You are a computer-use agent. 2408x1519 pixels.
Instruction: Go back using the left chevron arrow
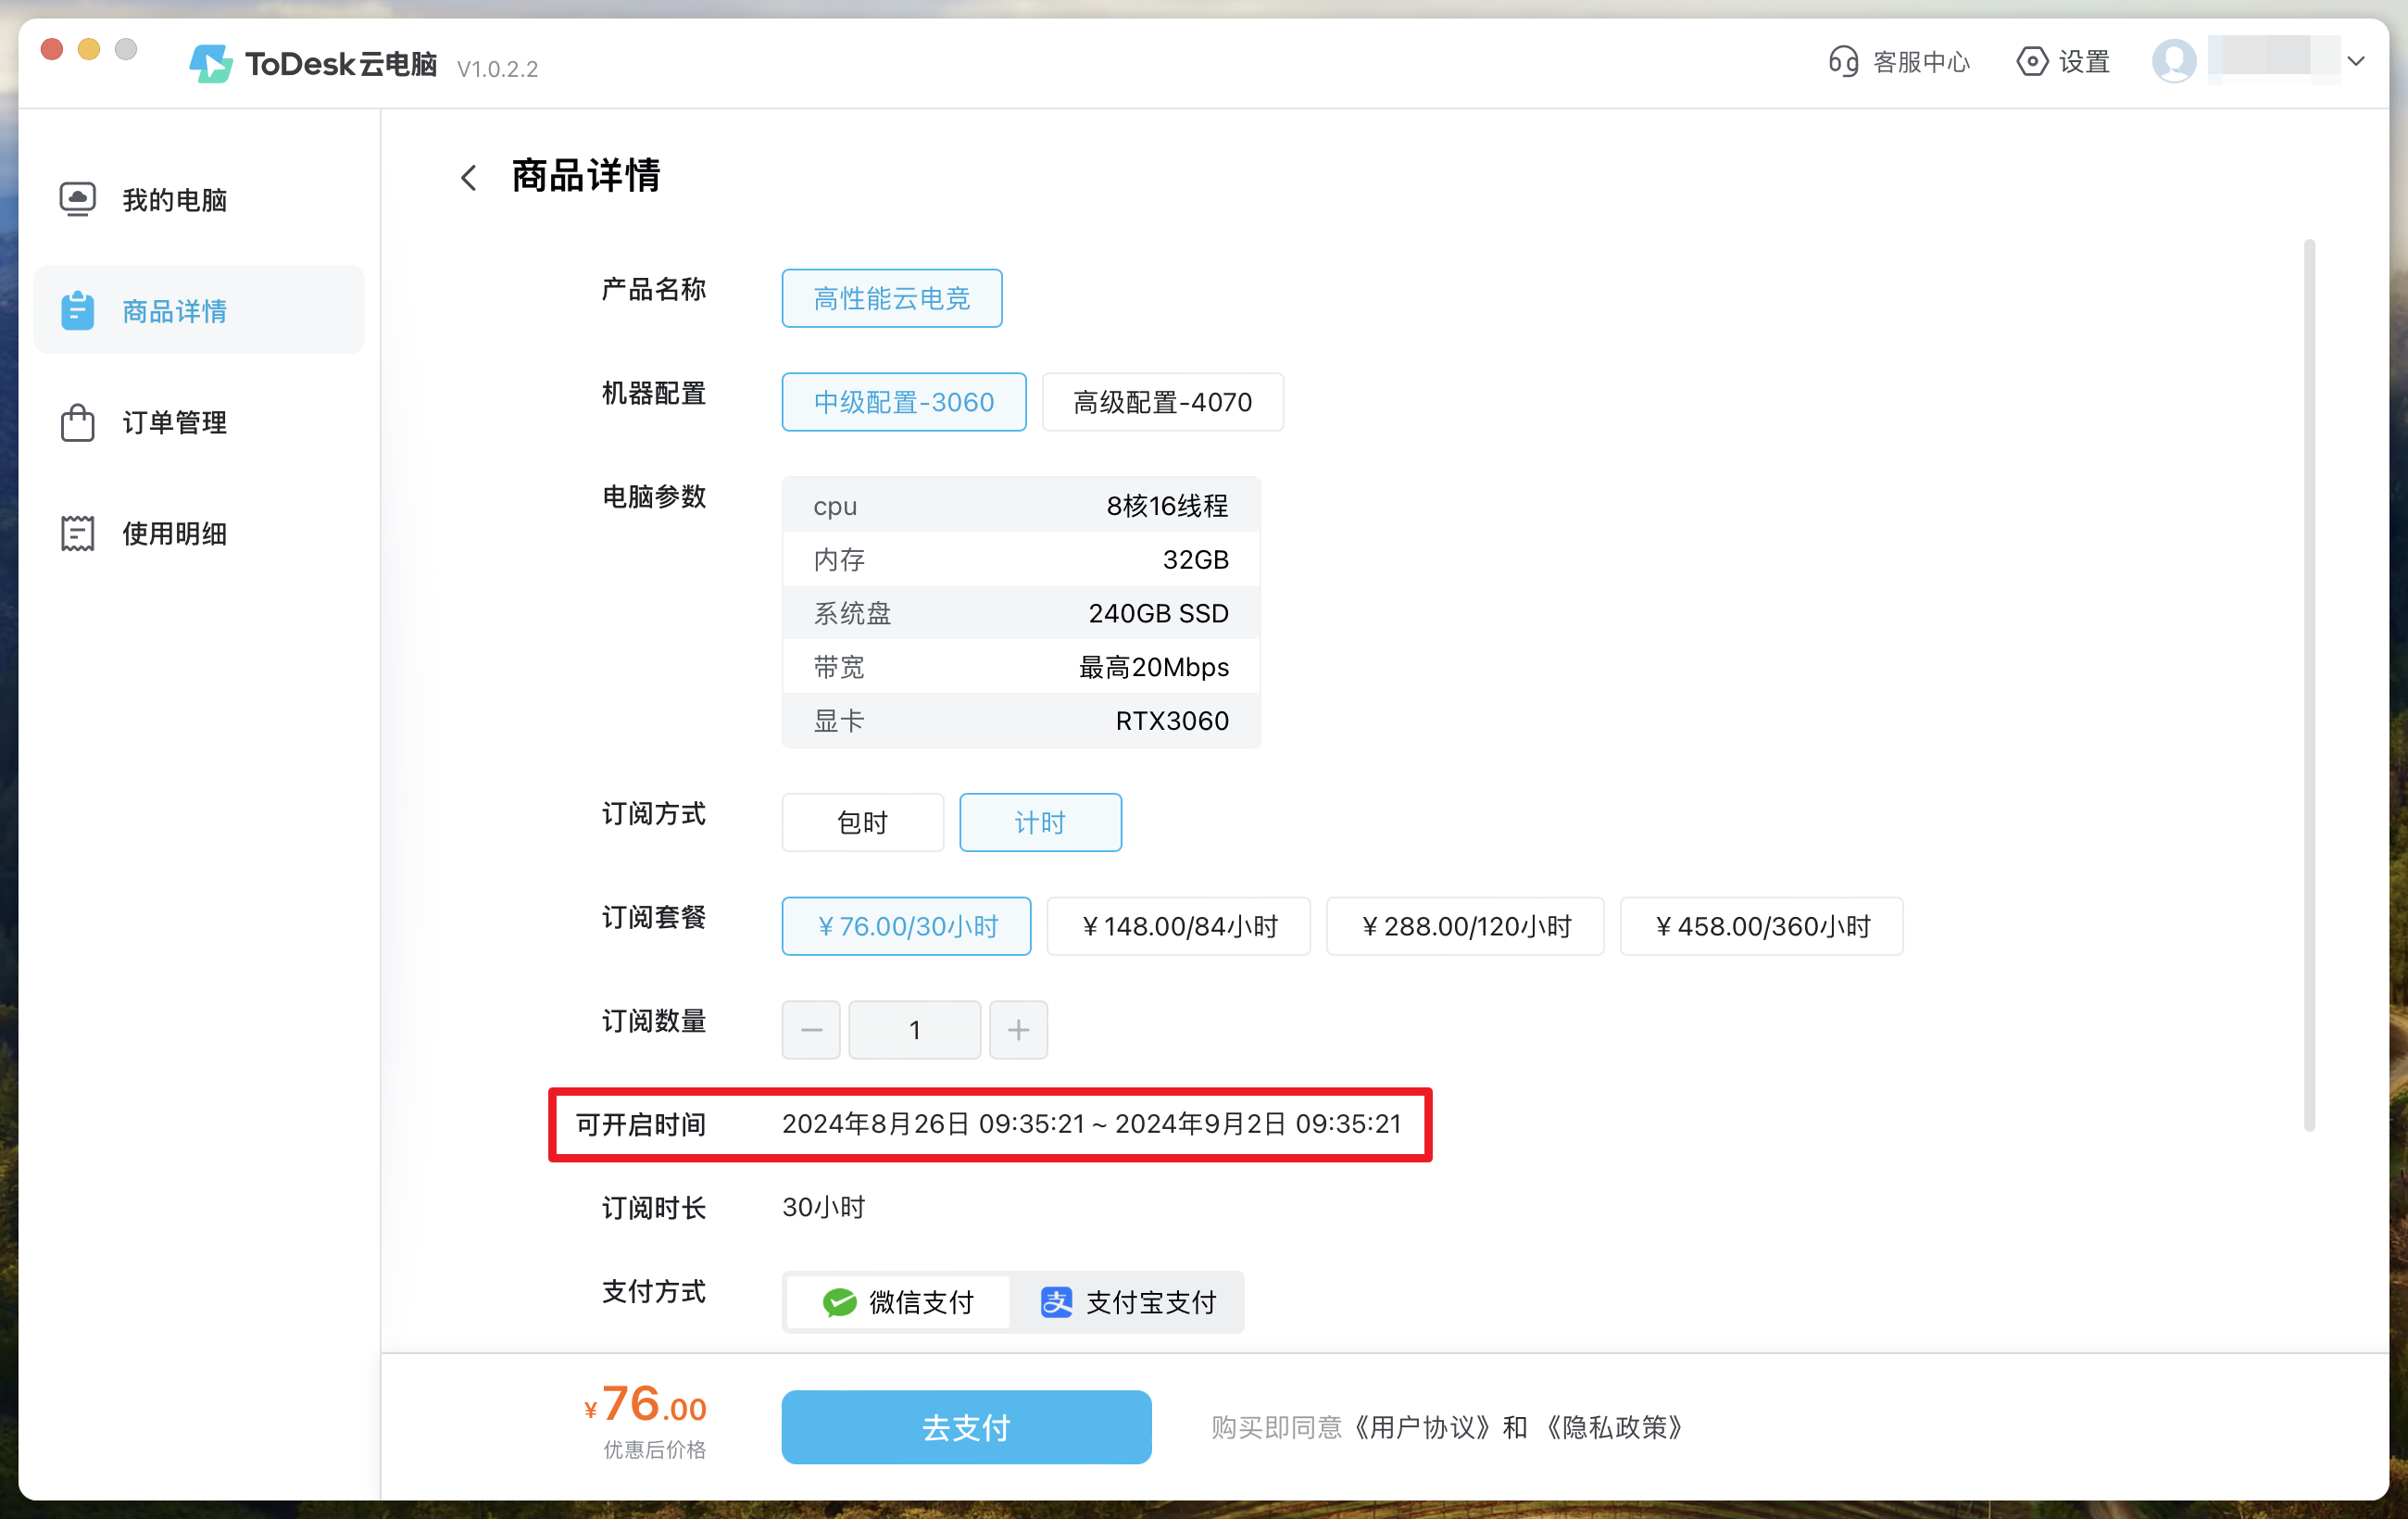[x=468, y=178]
